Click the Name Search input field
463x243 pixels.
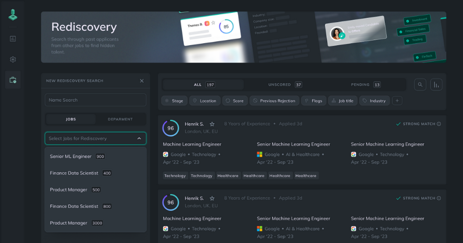(x=95, y=100)
